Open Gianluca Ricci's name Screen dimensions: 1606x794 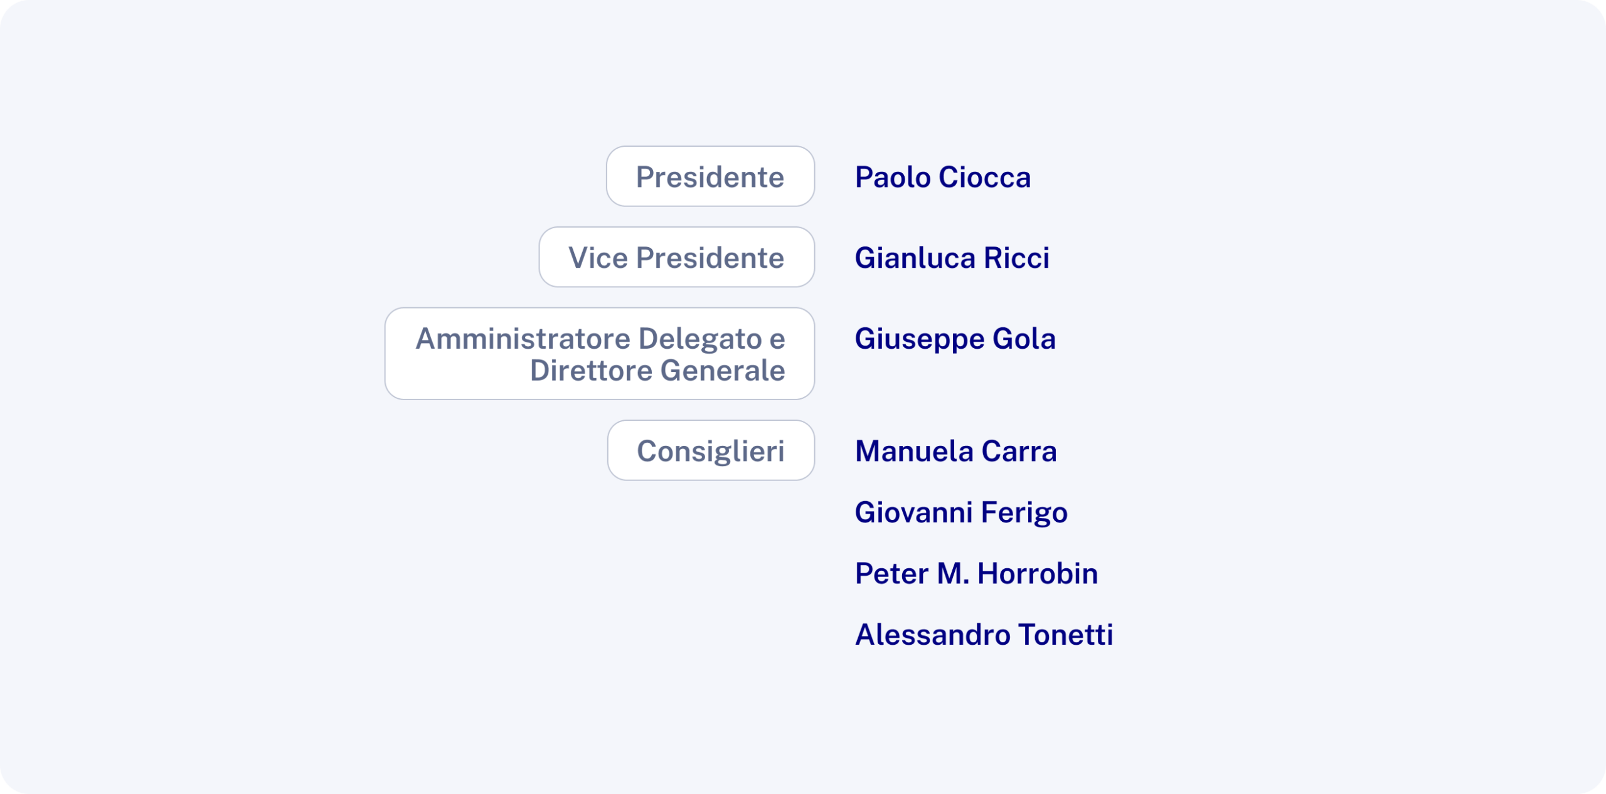(952, 258)
